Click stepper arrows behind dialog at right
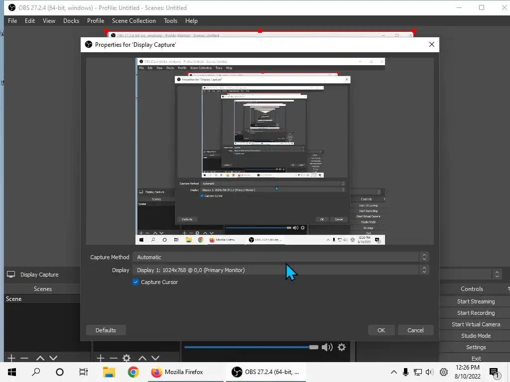 click(497, 275)
